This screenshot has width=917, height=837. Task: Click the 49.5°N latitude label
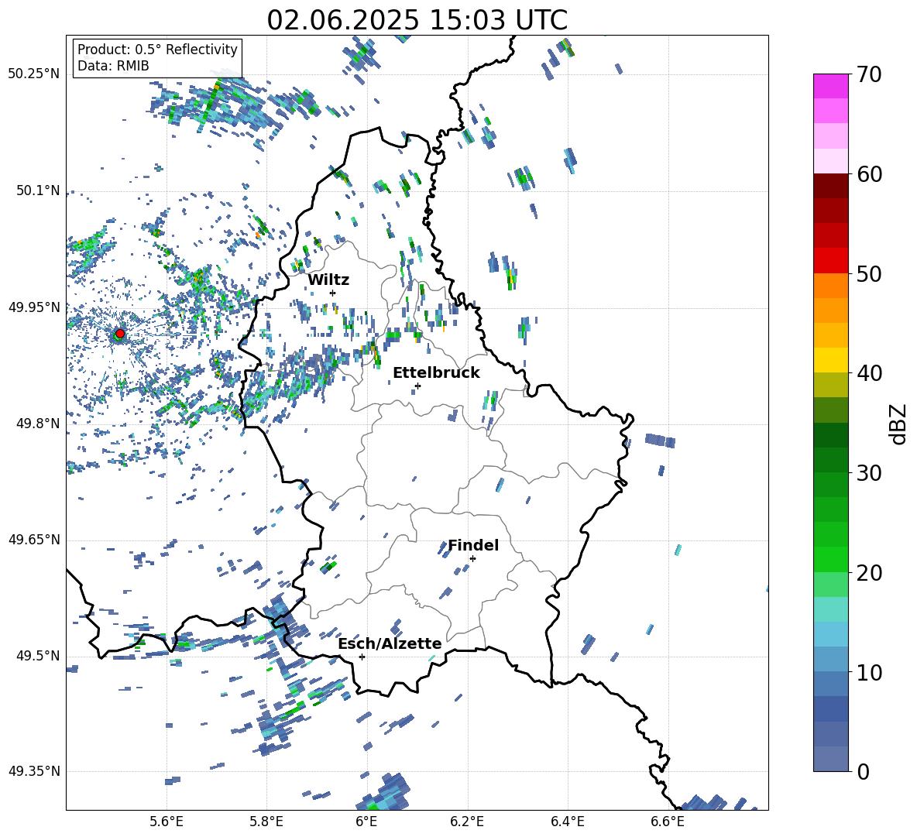tap(38, 656)
